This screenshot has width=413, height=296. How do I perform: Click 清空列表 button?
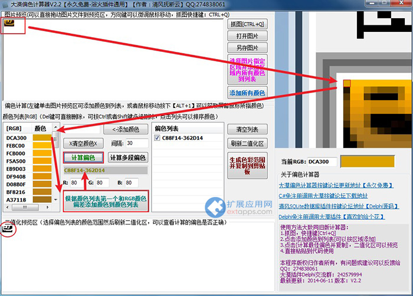[x=247, y=129]
